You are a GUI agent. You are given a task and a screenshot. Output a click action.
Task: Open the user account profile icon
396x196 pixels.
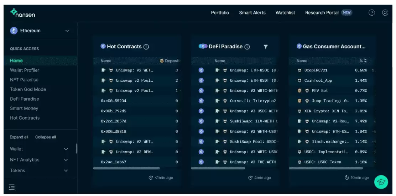pyautogui.click(x=385, y=12)
